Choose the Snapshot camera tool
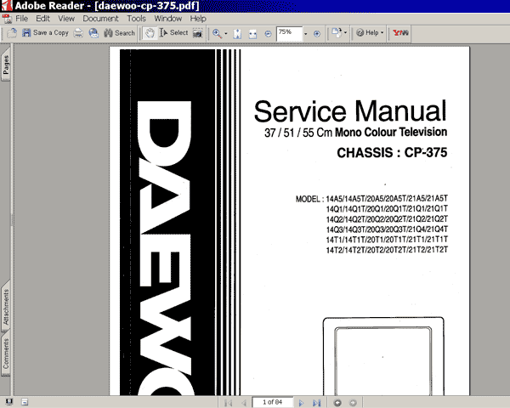This screenshot has width=510, height=408. tap(197, 33)
